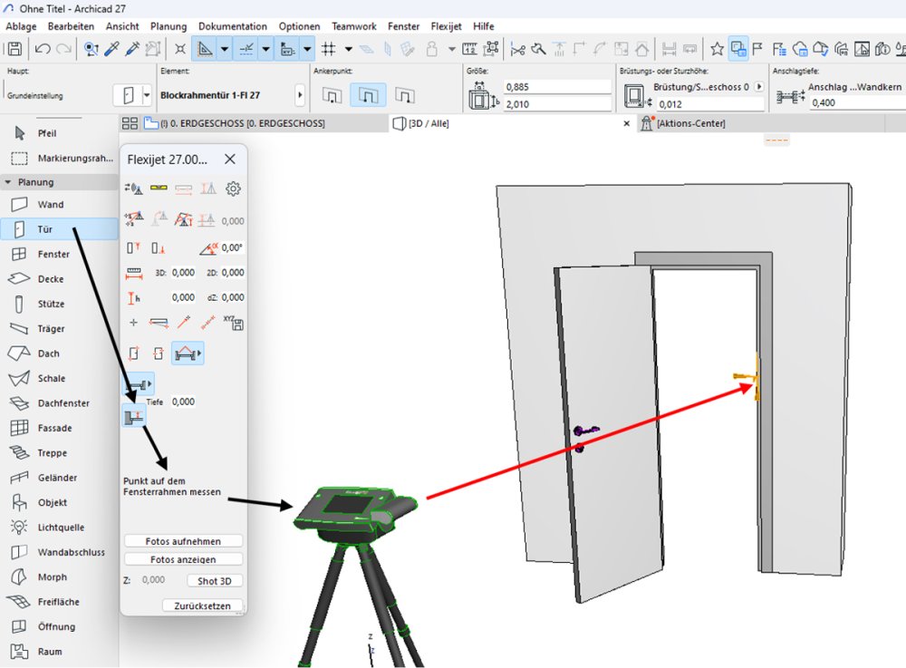This screenshot has height=668, width=906.
Task: Undo the last action
Action: coord(43,49)
